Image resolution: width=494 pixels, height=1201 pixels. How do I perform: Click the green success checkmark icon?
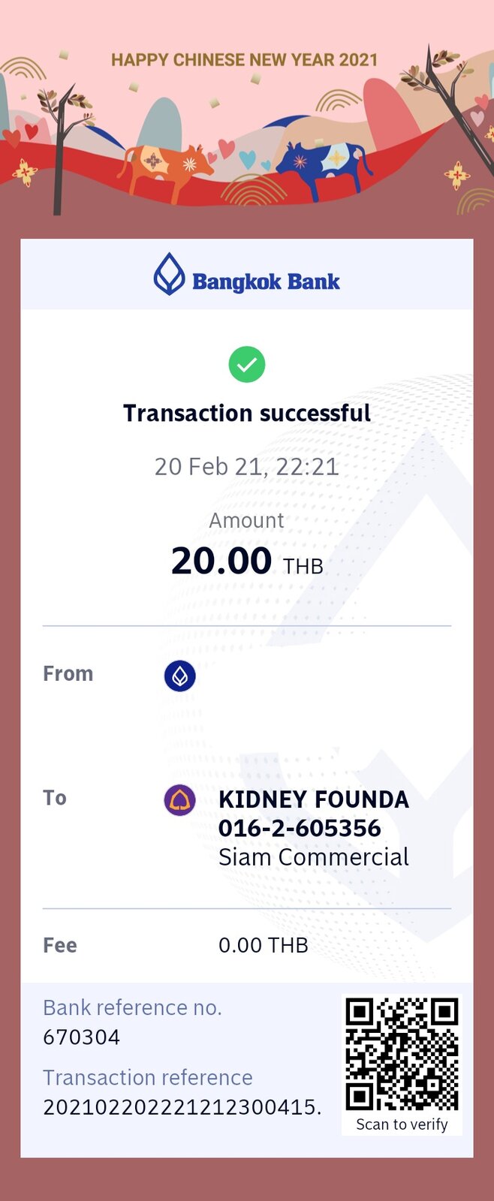pos(247,364)
